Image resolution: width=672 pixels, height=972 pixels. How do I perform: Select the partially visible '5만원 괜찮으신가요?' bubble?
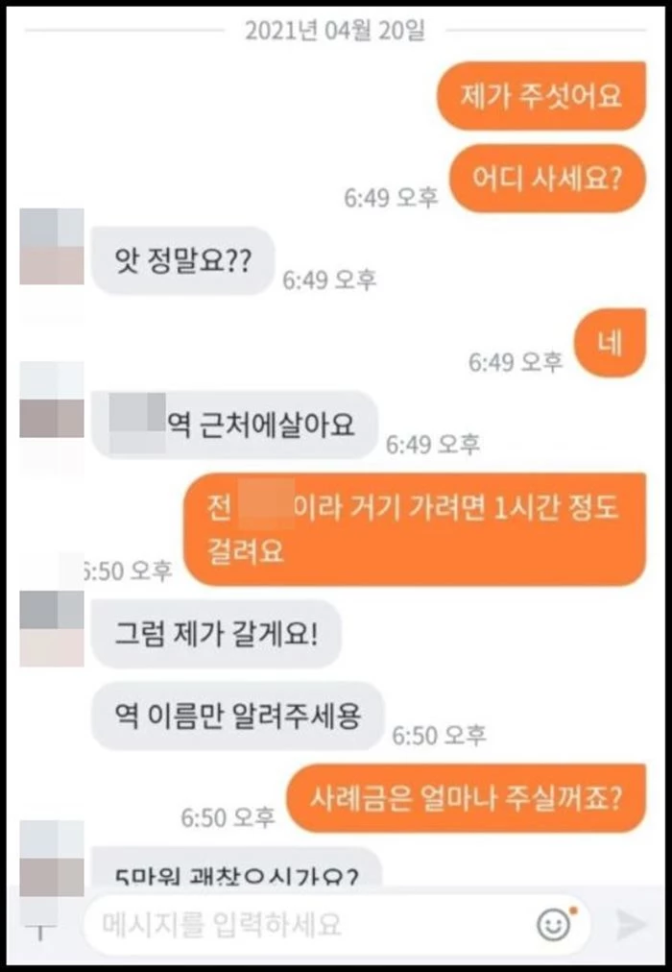[x=236, y=870]
